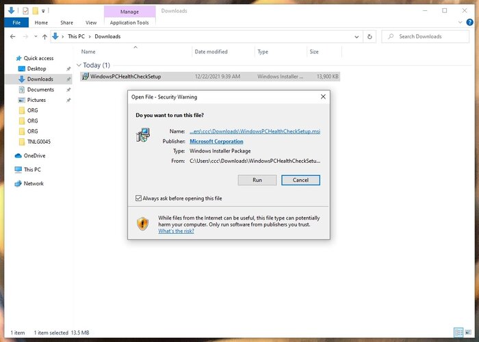Select This PC in navigation pane

tap(32, 170)
